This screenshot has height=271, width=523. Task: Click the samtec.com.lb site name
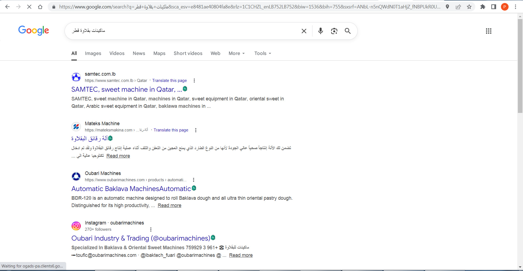click(x=100, y=74)
